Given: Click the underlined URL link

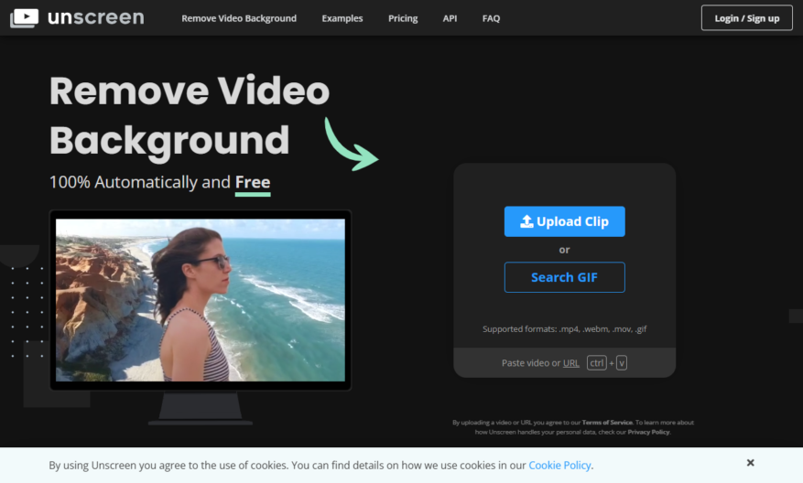Looking at the screenshot, I should tap(571, 363).
